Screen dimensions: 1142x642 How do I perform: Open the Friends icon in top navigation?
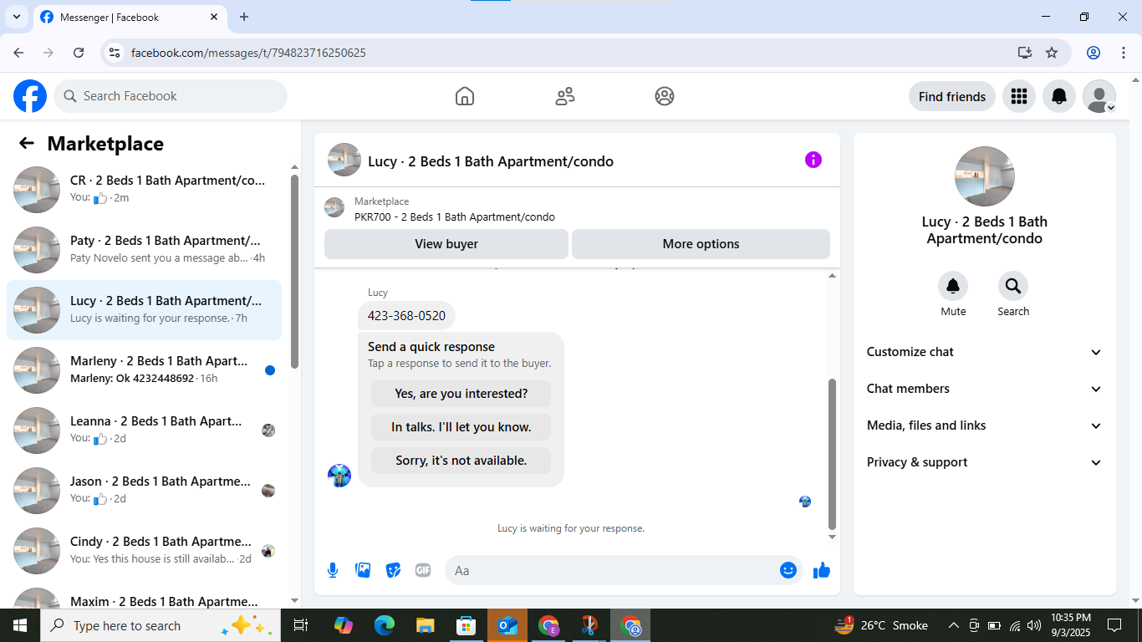(x=565, y=96)
